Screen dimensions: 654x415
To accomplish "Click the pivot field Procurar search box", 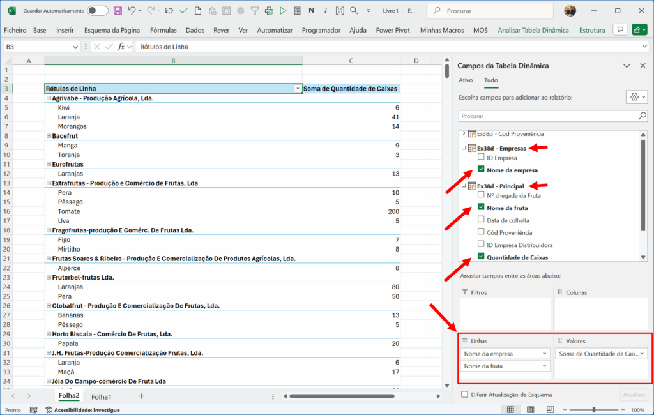I will (547, 116).
